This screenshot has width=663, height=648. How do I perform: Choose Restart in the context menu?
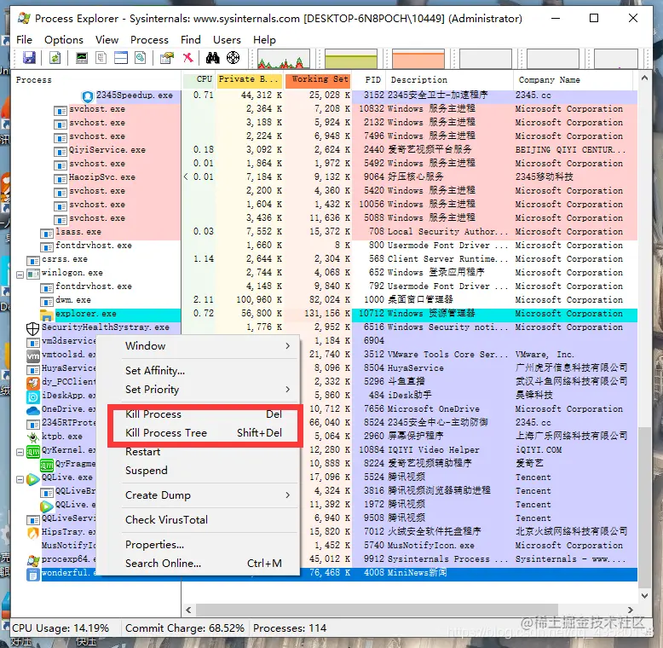(205, 452)
